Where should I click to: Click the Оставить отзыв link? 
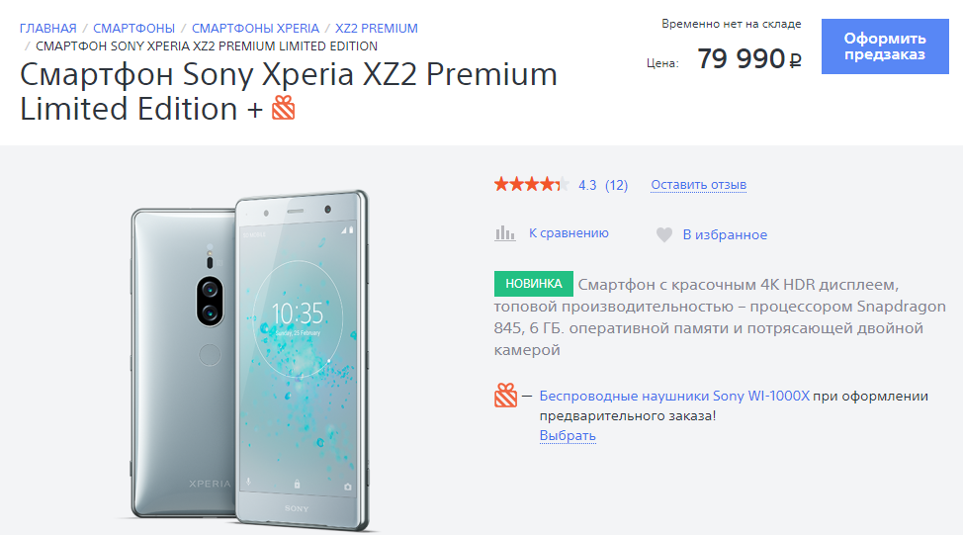pyautogui.click(x=698, y=185)
